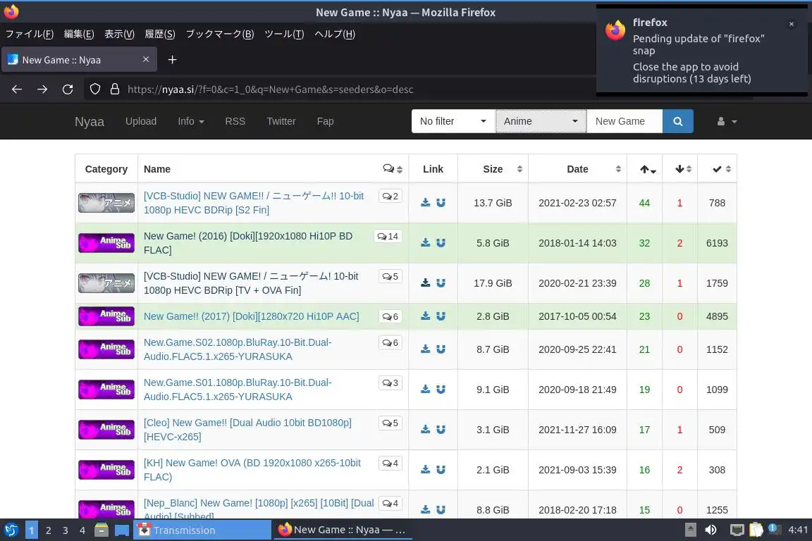Dismiss the firefox snap update notification
812x541 pixels.
[x=792, y=24]
